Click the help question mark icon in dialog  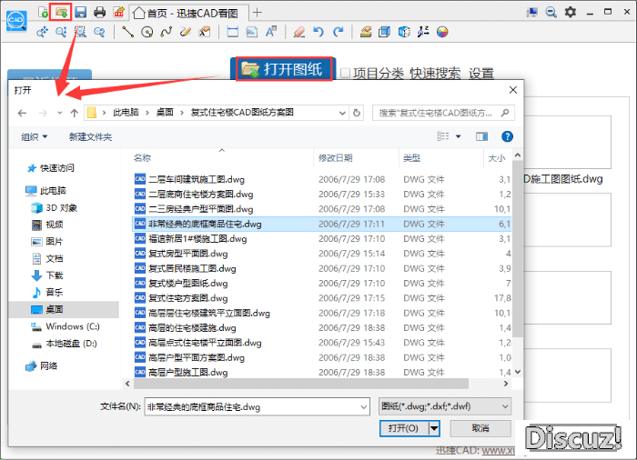[507, 136]
